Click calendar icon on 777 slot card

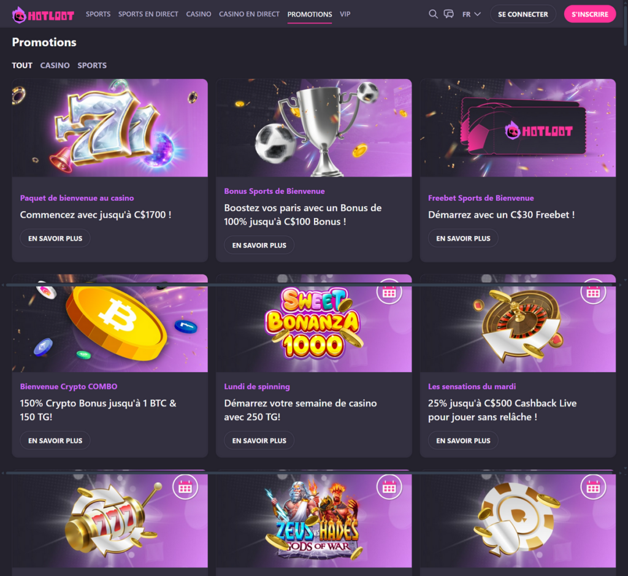pos(185,487)
